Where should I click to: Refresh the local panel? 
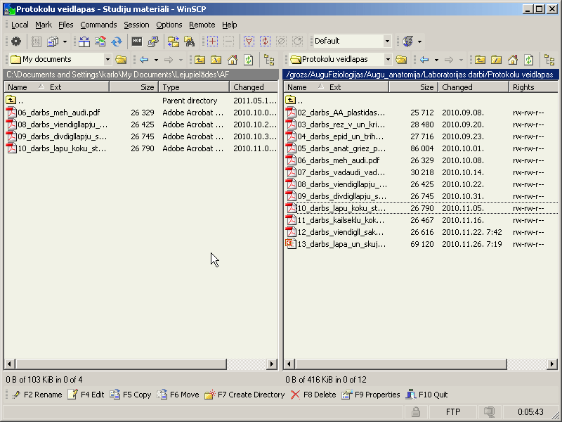pyautogui.click(x=249, y=60)
